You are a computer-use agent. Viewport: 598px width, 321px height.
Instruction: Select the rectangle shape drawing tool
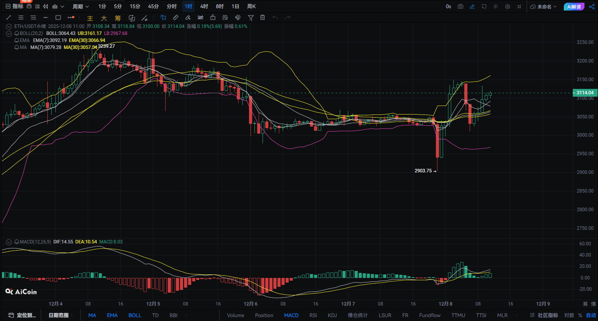coord(58,17)
